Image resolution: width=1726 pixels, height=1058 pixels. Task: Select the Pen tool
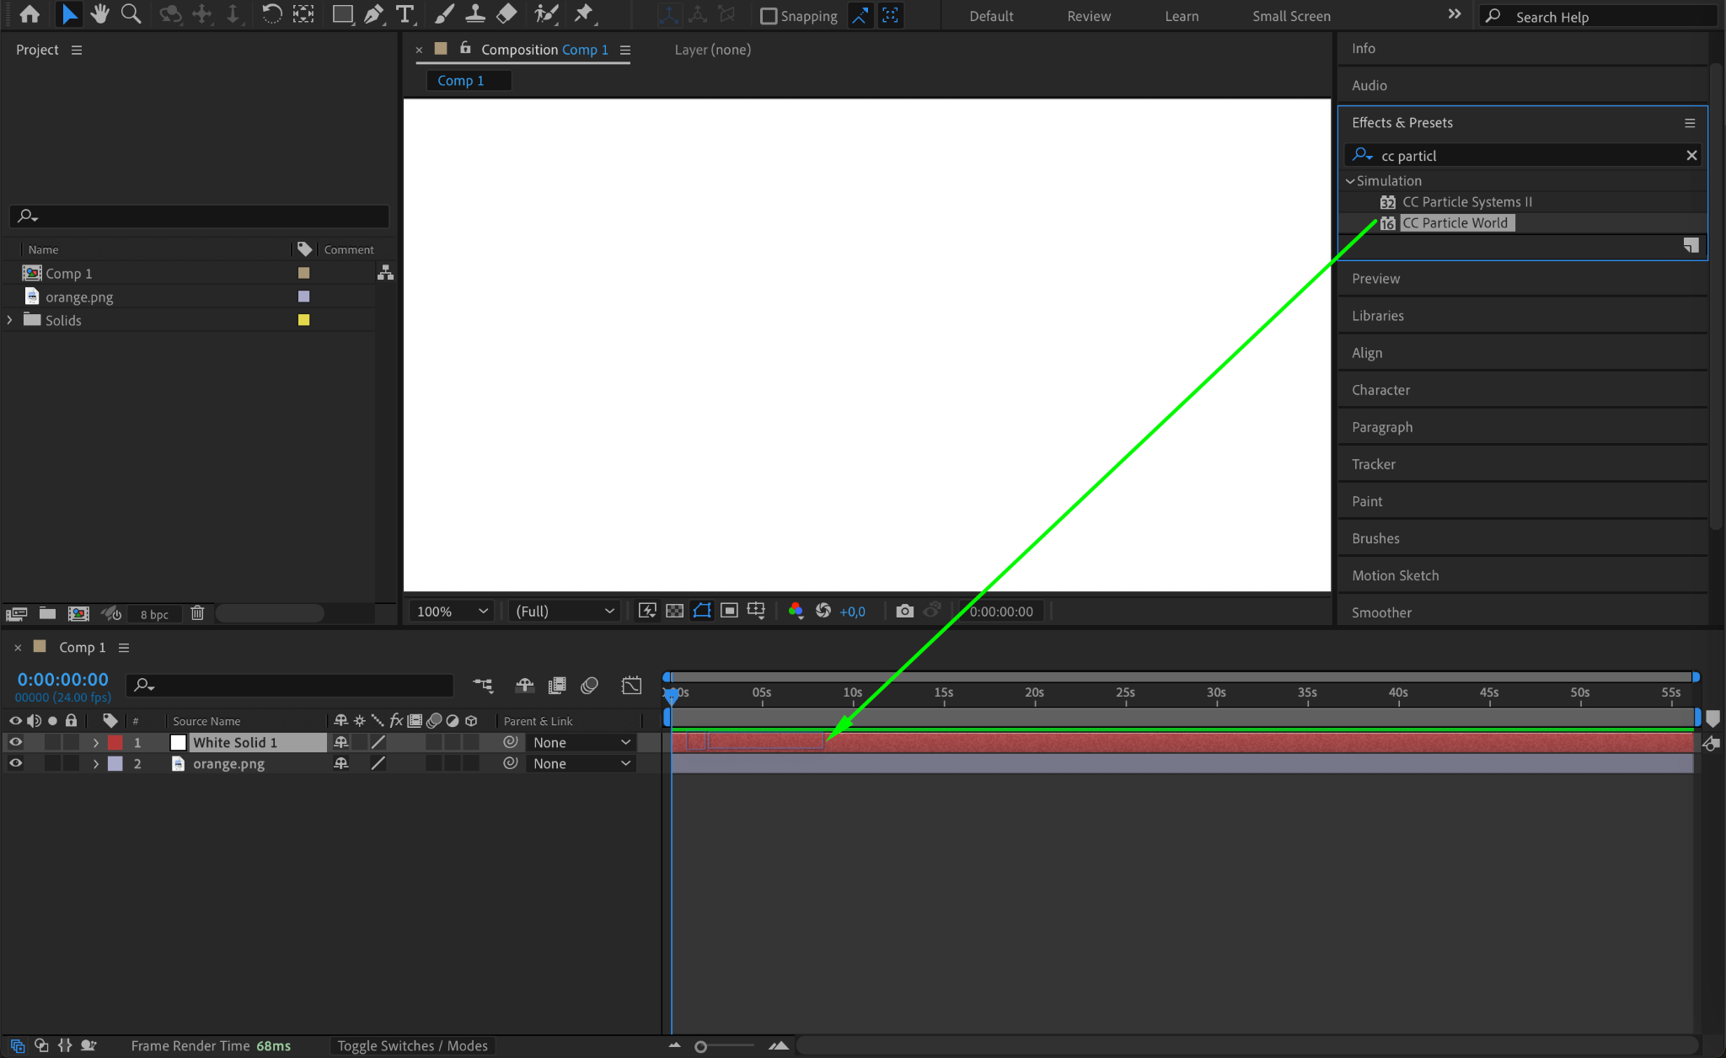click(373, 14)
